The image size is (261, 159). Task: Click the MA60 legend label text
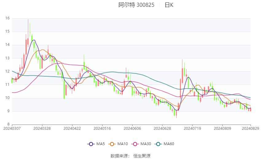point(169,144)
